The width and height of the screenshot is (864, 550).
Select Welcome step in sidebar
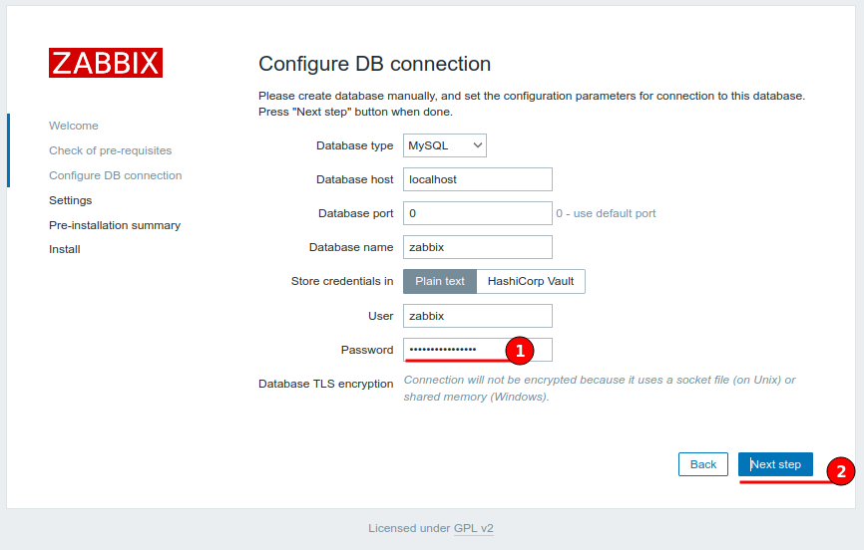74,126
